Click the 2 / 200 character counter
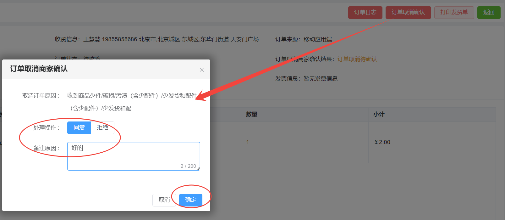This screenshot has height=220, width=505. click(188, 166)
